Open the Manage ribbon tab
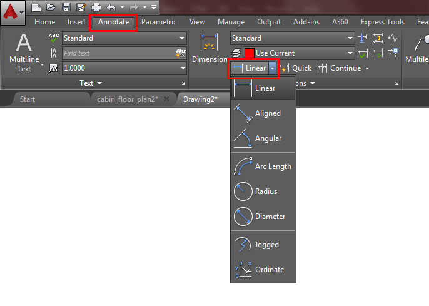The image size is (429, 306). click(x=231, y=22)
